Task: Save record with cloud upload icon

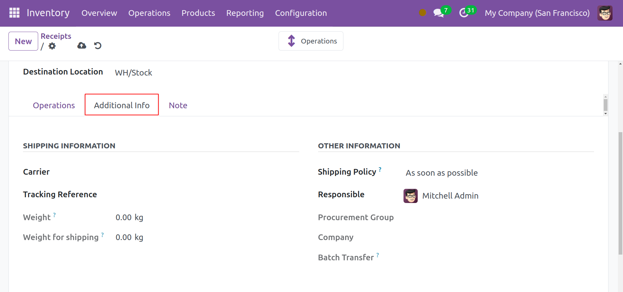Action: point(82,46)
